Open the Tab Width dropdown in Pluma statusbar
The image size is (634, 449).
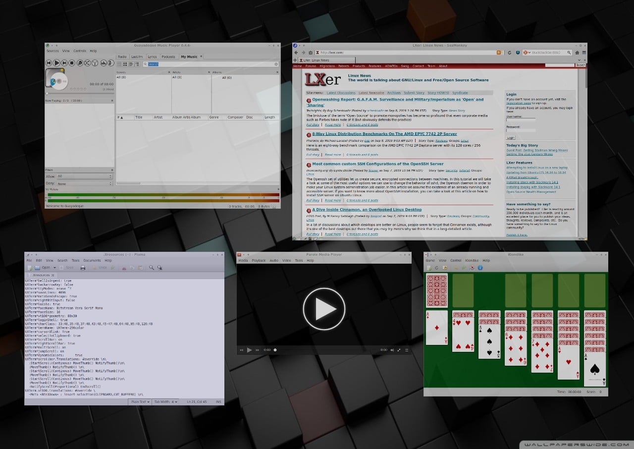tap(165, 401)
